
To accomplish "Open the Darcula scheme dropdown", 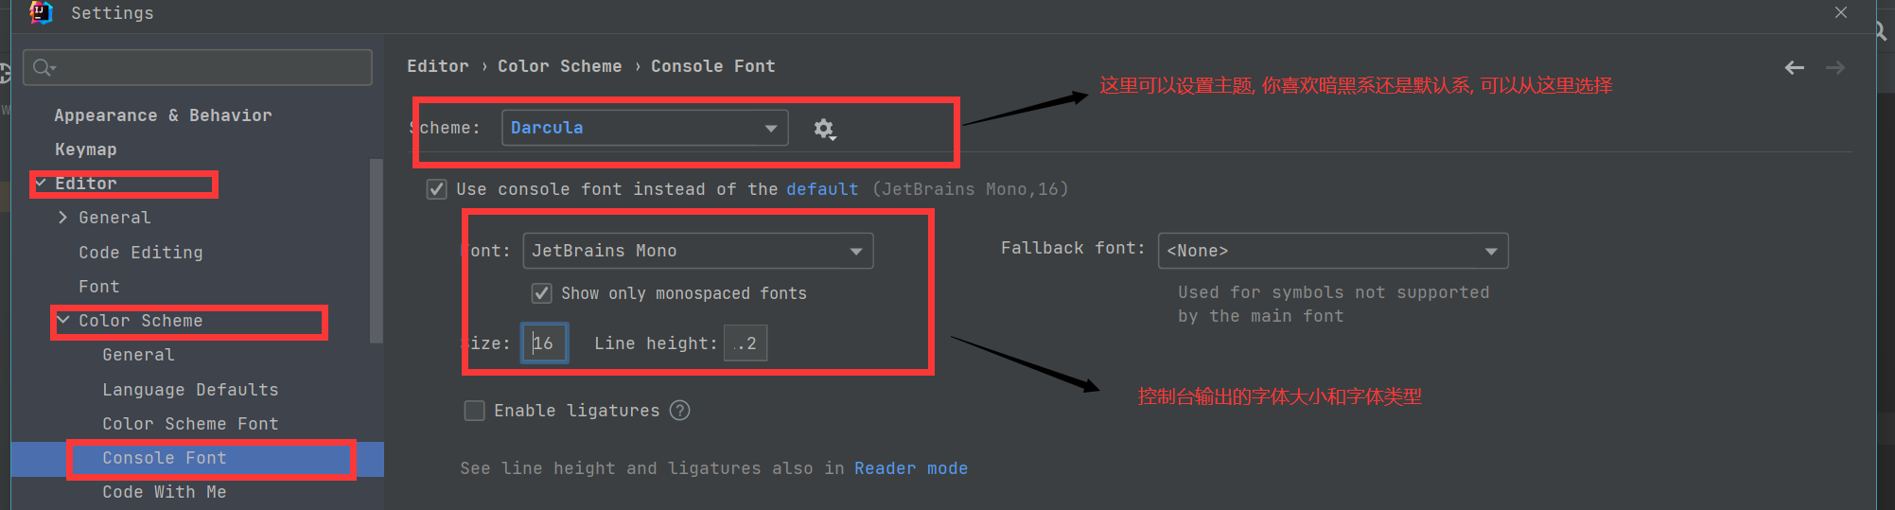I will (645, 128).
